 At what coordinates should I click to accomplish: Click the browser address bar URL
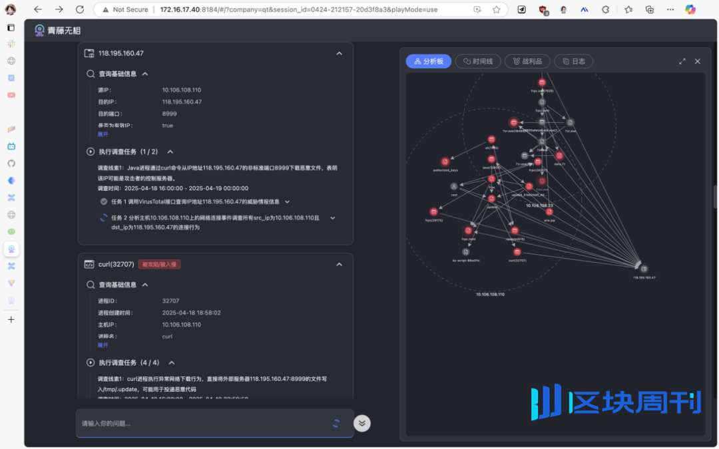[298, 9]
